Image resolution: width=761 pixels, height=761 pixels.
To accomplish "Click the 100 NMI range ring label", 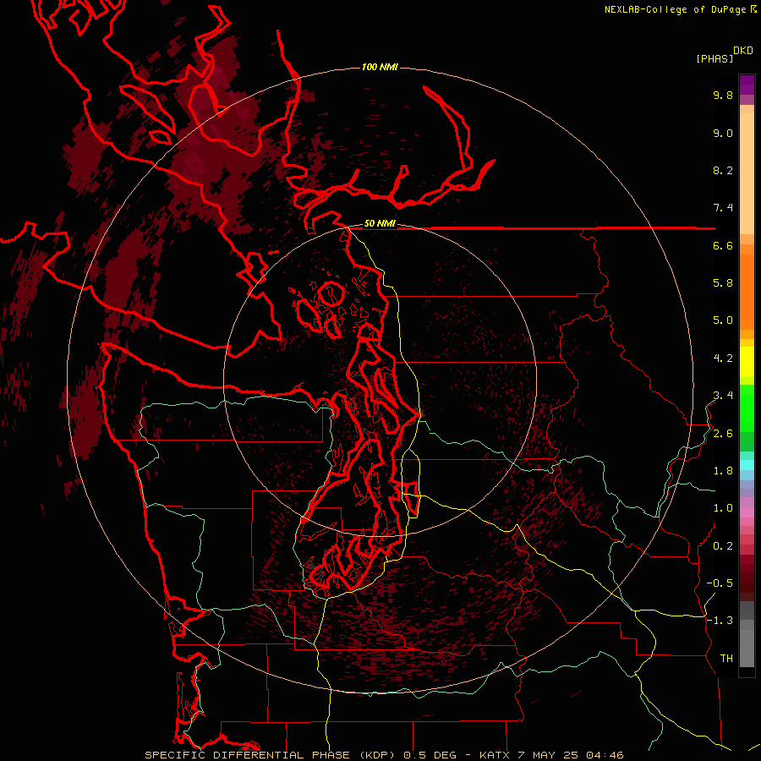I will coord(380,67).
